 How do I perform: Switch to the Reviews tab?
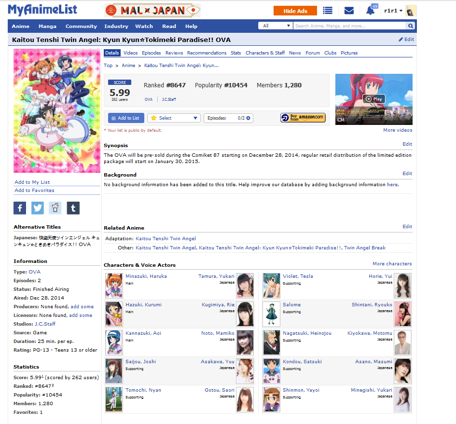click(174, 53)
